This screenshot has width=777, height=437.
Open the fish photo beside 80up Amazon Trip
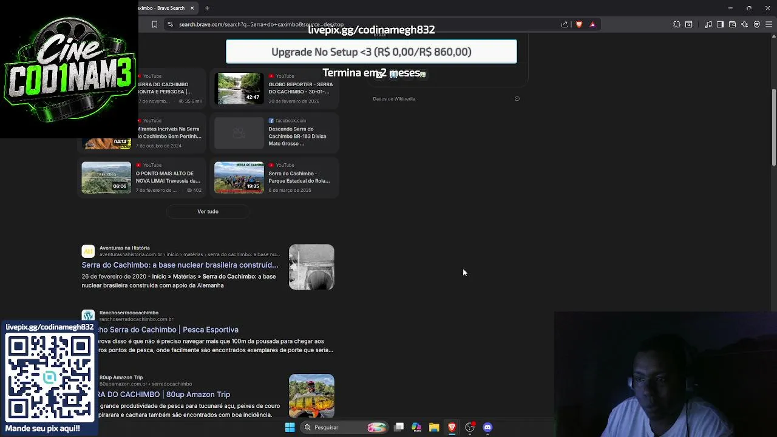click(x=311, y=396)
